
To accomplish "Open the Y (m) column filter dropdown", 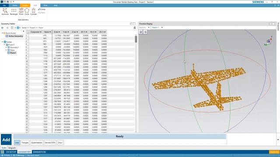I will tap(68, 32).
